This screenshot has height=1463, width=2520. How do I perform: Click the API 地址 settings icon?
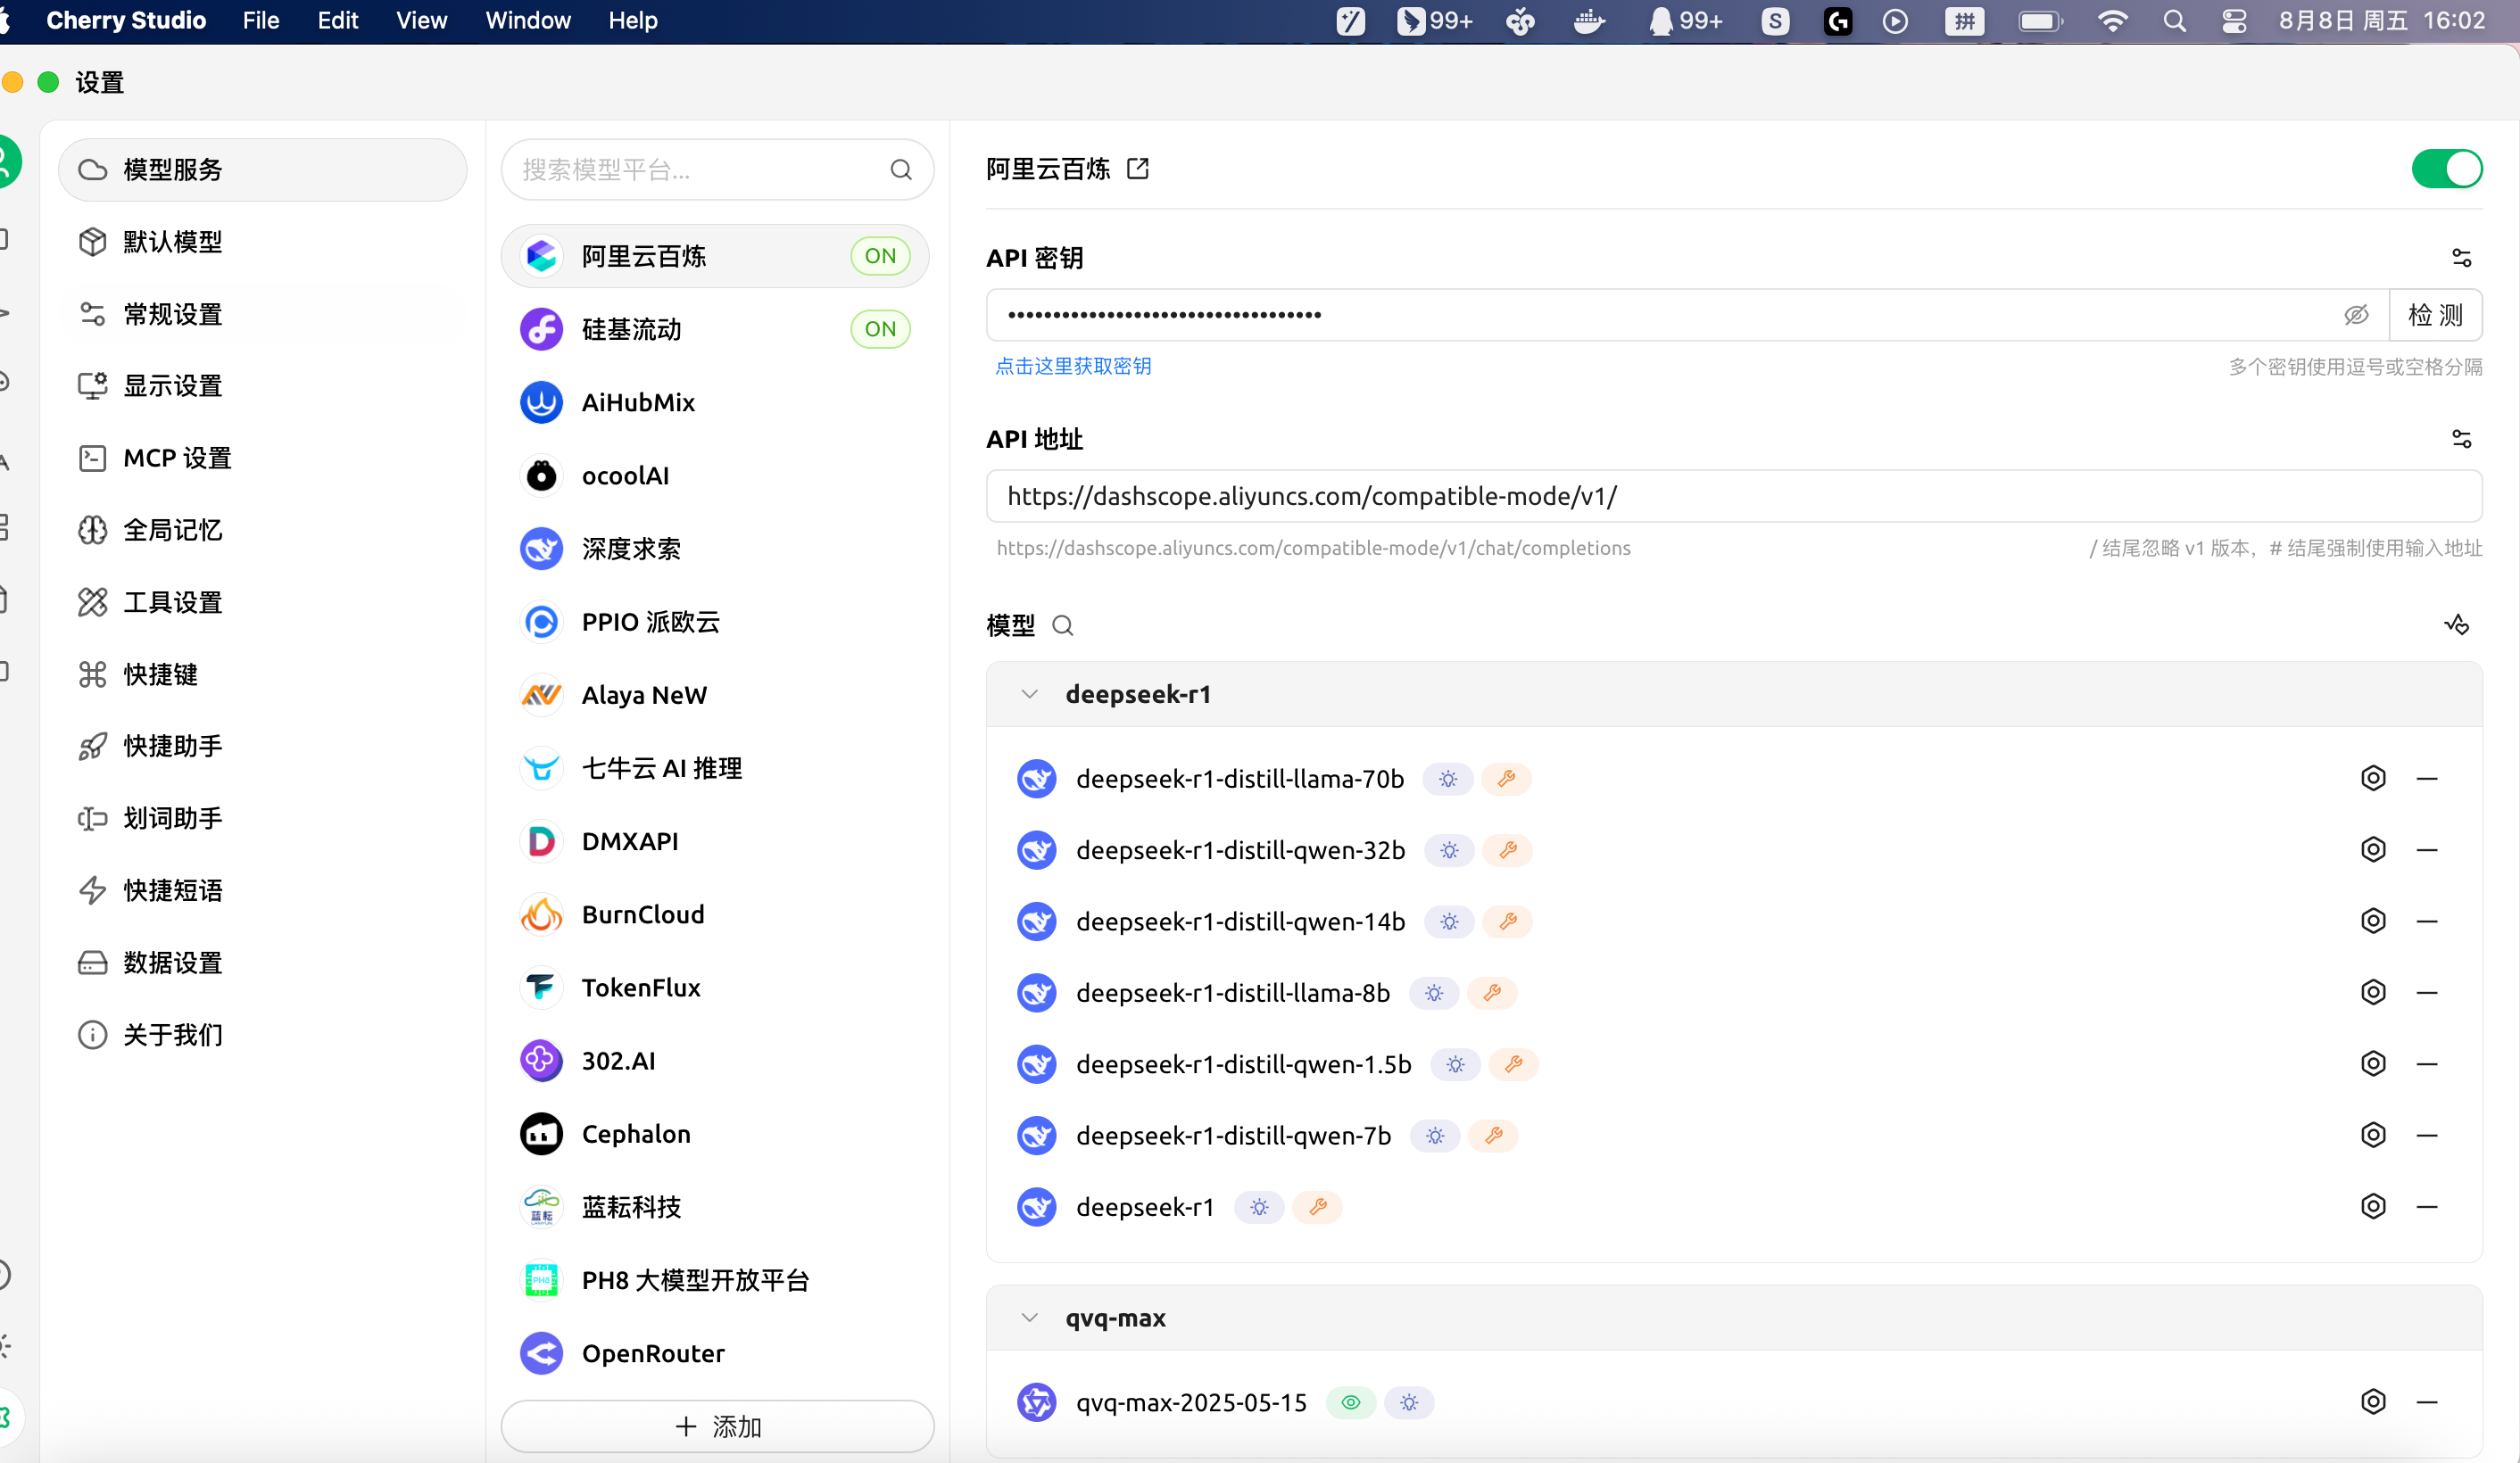pyautogui.click(x=2460, y=438)
